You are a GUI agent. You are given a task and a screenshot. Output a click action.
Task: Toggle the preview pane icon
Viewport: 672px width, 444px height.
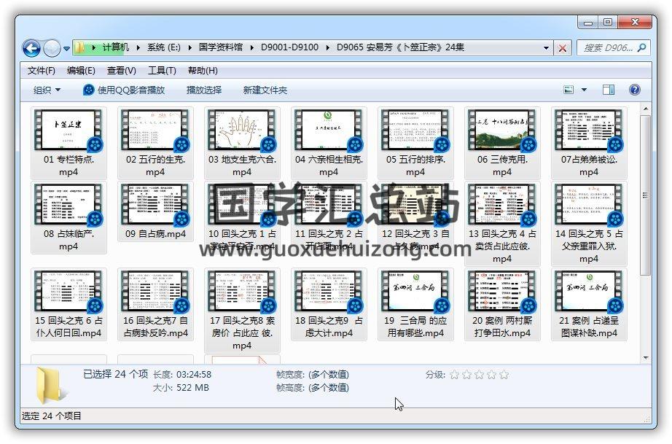[x=609, y=90]
